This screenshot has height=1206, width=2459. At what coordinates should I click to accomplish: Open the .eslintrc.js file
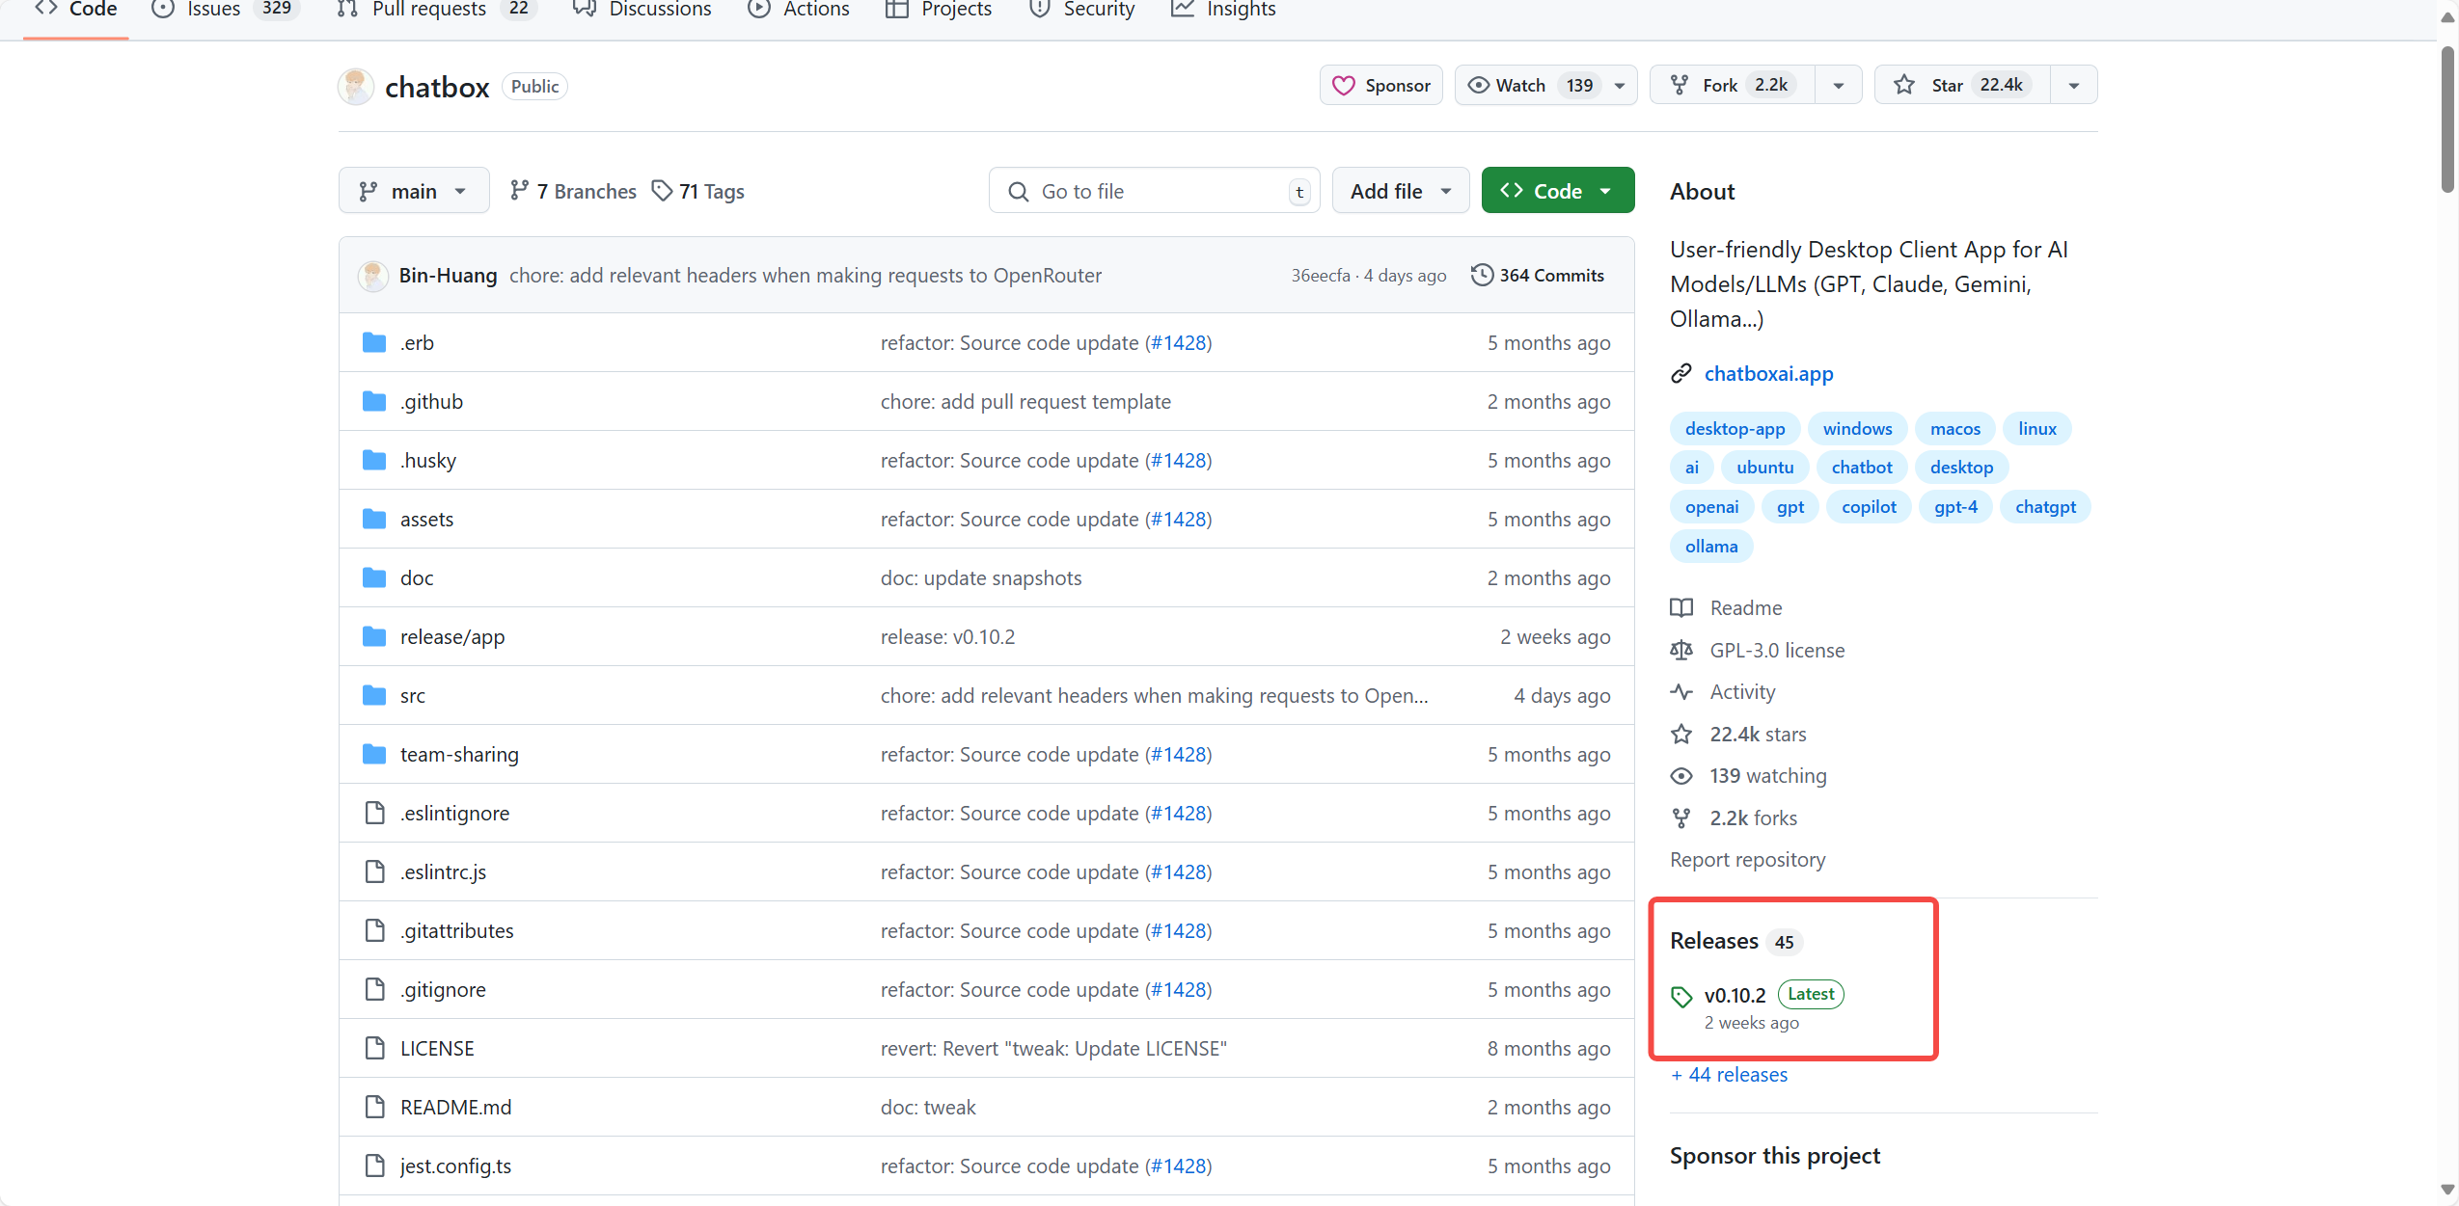[443, 872]
